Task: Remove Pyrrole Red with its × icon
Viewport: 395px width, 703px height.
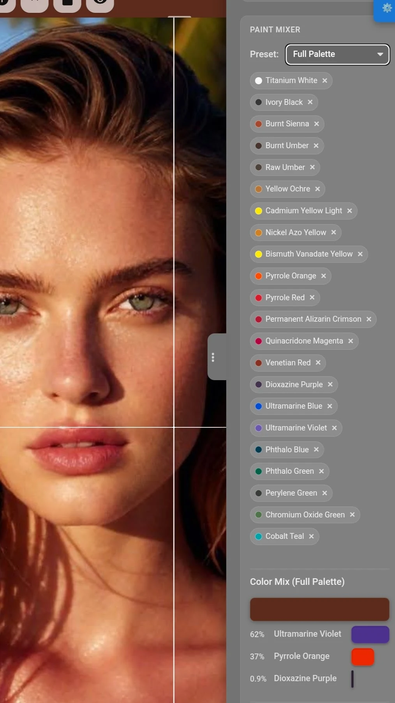Action: [x=312, y=297]
